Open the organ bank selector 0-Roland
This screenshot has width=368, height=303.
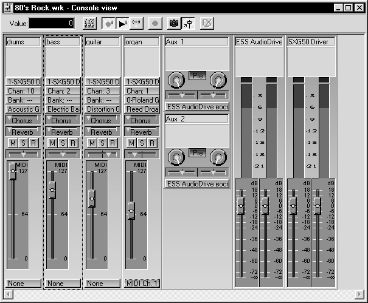click(141, 100)
